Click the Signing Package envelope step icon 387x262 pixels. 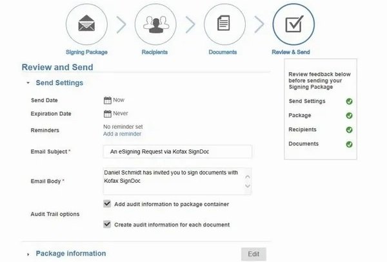coord(87,25)
